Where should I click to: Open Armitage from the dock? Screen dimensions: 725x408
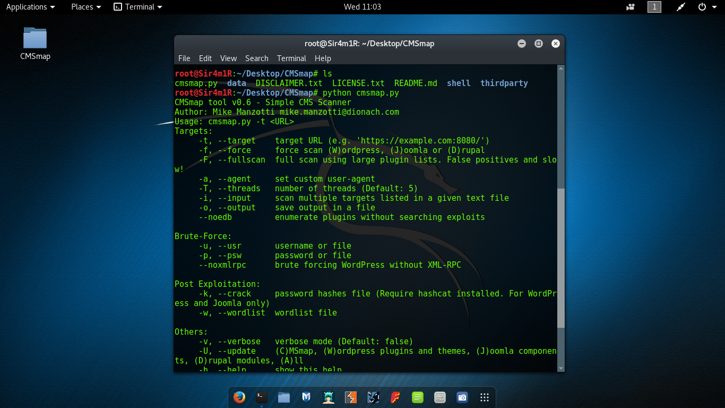pyautogui.click(x=329, y=397)
